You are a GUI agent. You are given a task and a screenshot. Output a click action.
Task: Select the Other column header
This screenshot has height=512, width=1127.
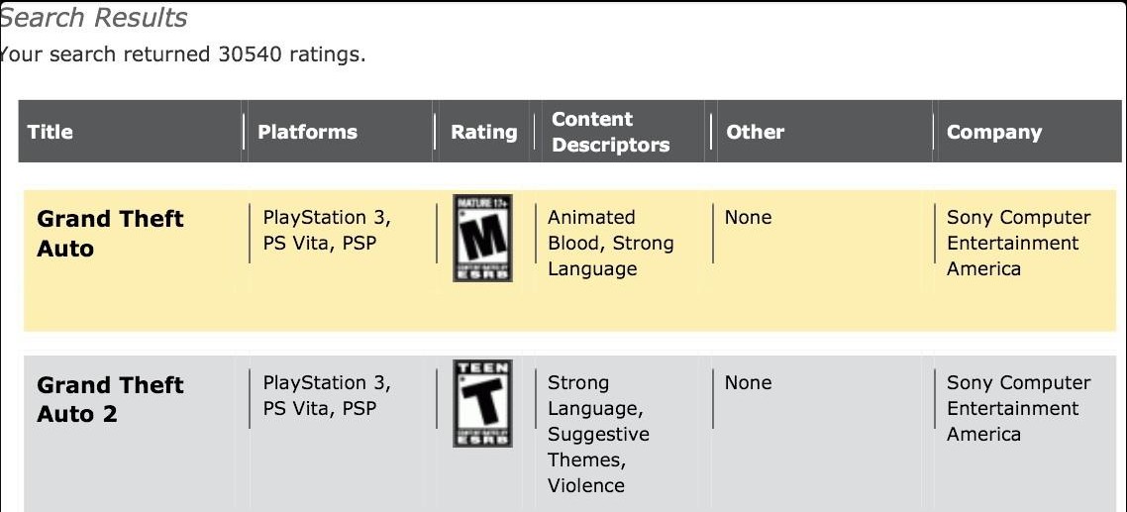click(755, 132)
